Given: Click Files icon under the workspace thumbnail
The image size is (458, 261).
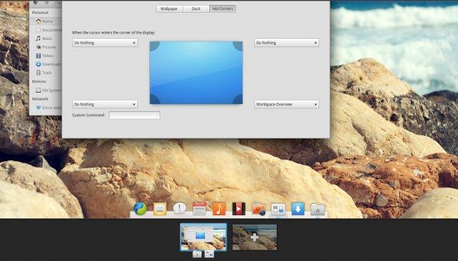Looking at the screenshot, I should (197, 254).
